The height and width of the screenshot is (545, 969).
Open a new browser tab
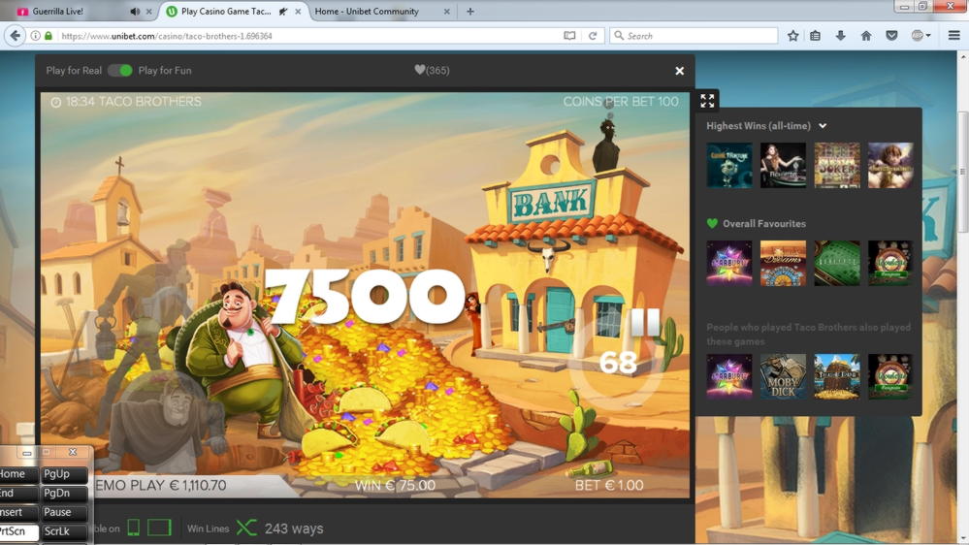(470, 11)
